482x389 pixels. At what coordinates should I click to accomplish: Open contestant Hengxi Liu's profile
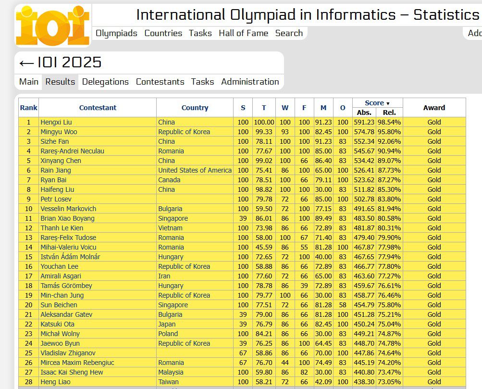click(56, 122)
